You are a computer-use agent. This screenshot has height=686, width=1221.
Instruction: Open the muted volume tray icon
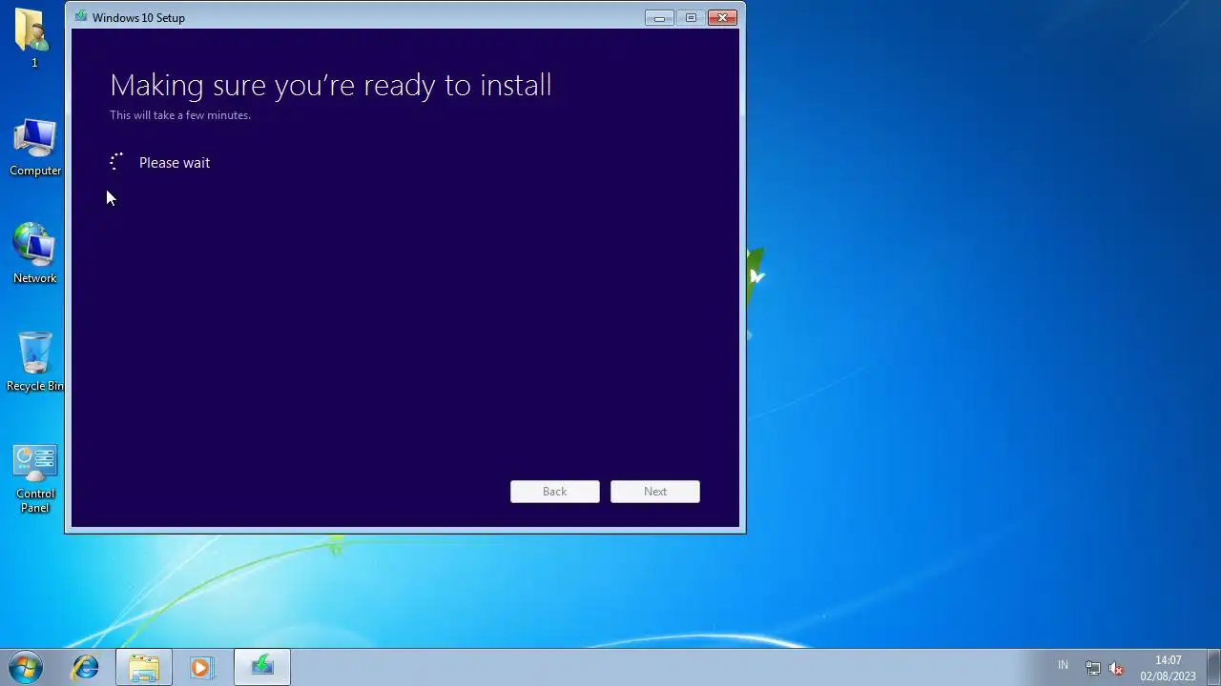[1116, 668]
